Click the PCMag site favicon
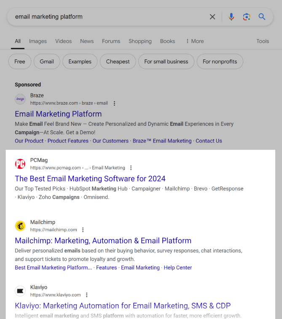The image size is (282, 319). (20, 164)
